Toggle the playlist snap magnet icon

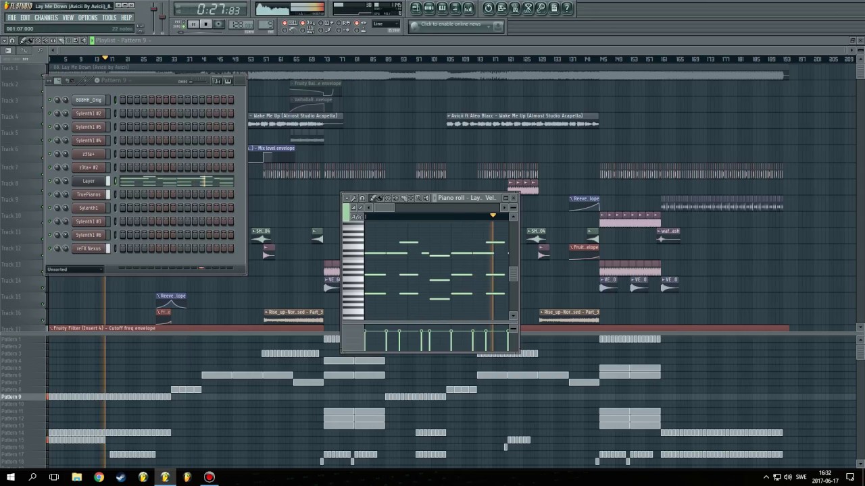[x=12, y=40]
